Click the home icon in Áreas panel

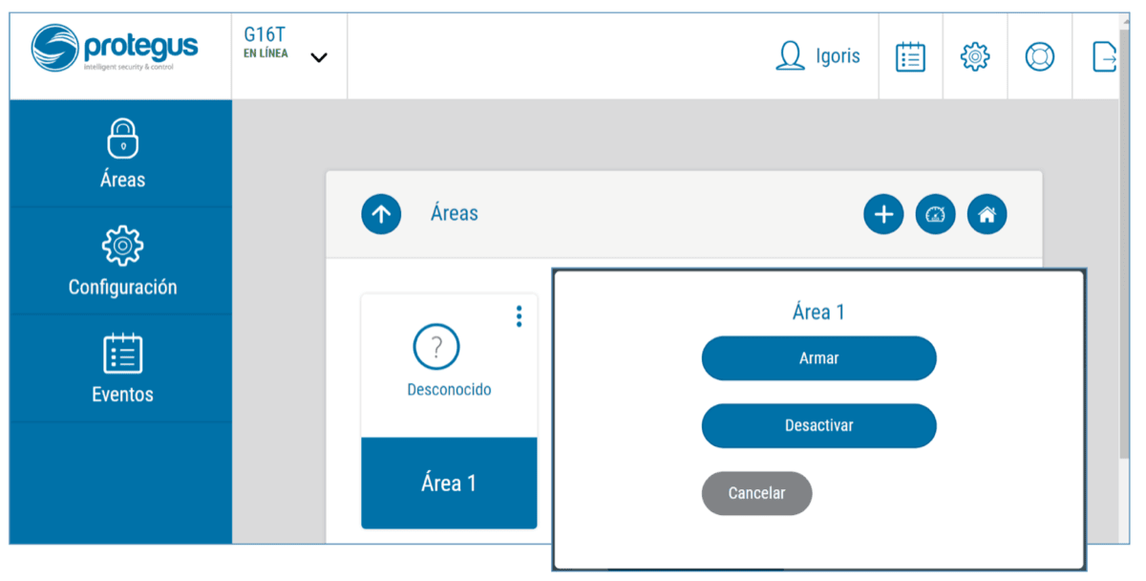pyautogui.click(x=987, y=214)
